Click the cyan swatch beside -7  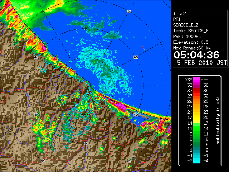coord(197,161)
